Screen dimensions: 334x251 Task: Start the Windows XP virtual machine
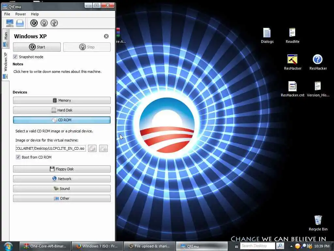click(37, 47)
